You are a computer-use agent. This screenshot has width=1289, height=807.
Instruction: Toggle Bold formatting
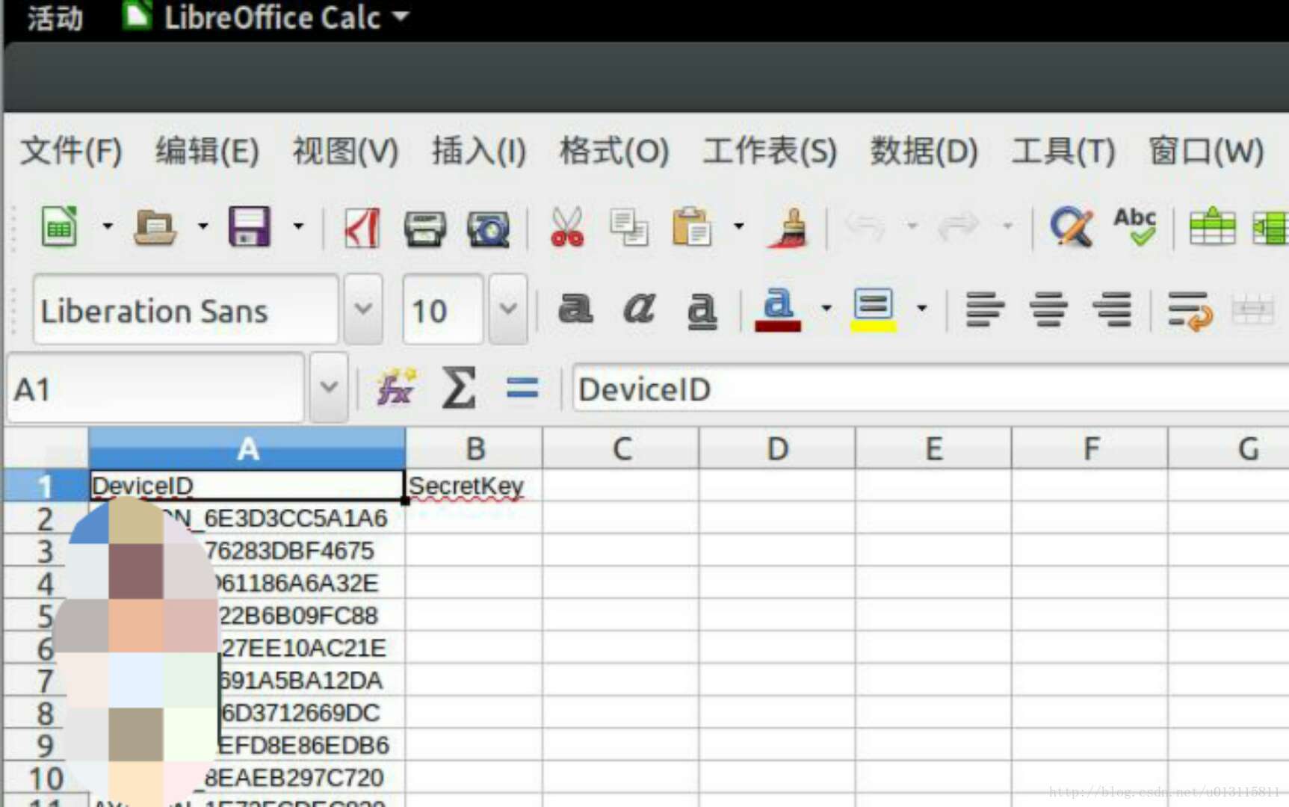[575, 309]
